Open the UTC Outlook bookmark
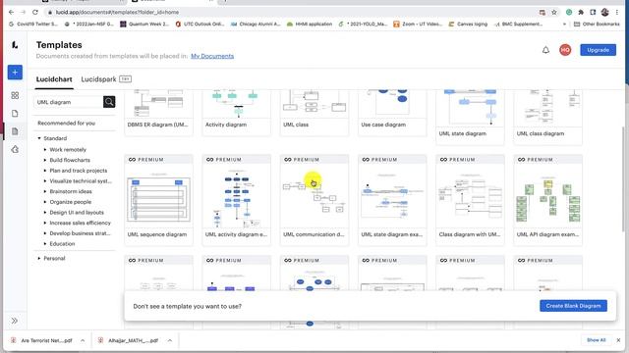 point(200,24)
